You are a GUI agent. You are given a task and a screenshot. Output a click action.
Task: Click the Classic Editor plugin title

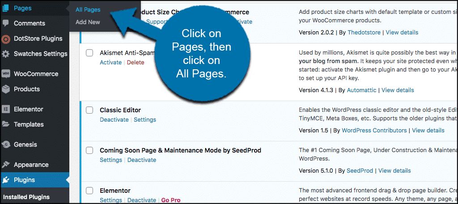[120, 110]
